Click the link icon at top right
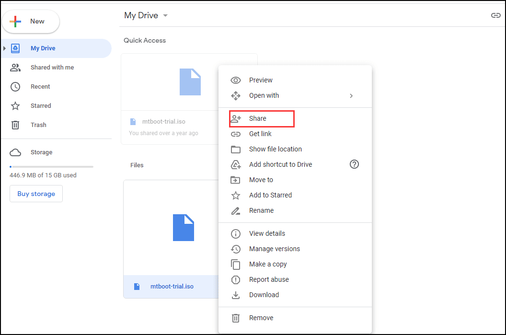Screen dimensions: 506x335 495,15
